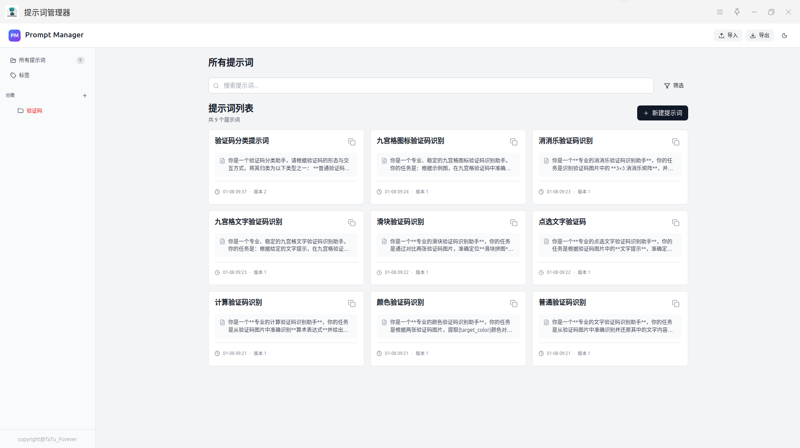This screenshot has height=448, width=800.
Task: Open 标签 in the sidebar
Action: click(24, 75)
